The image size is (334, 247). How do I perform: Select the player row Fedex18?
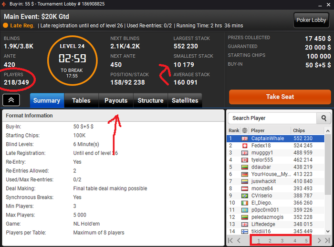click(276, 146)
